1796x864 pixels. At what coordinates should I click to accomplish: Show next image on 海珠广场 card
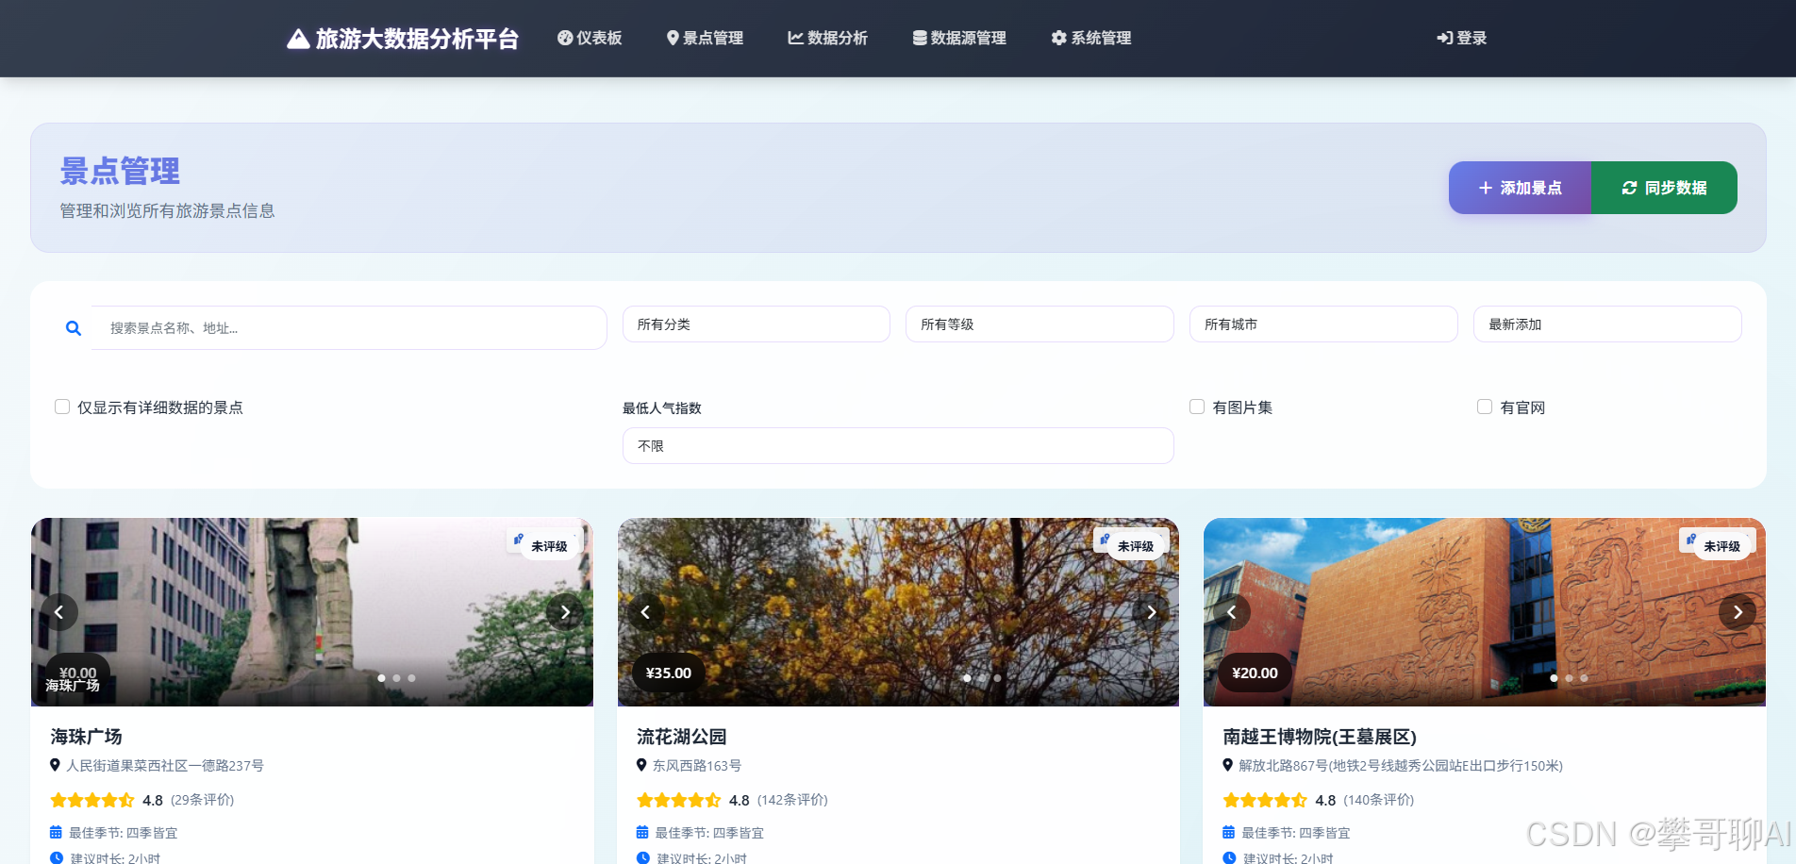tap(565, 612)
